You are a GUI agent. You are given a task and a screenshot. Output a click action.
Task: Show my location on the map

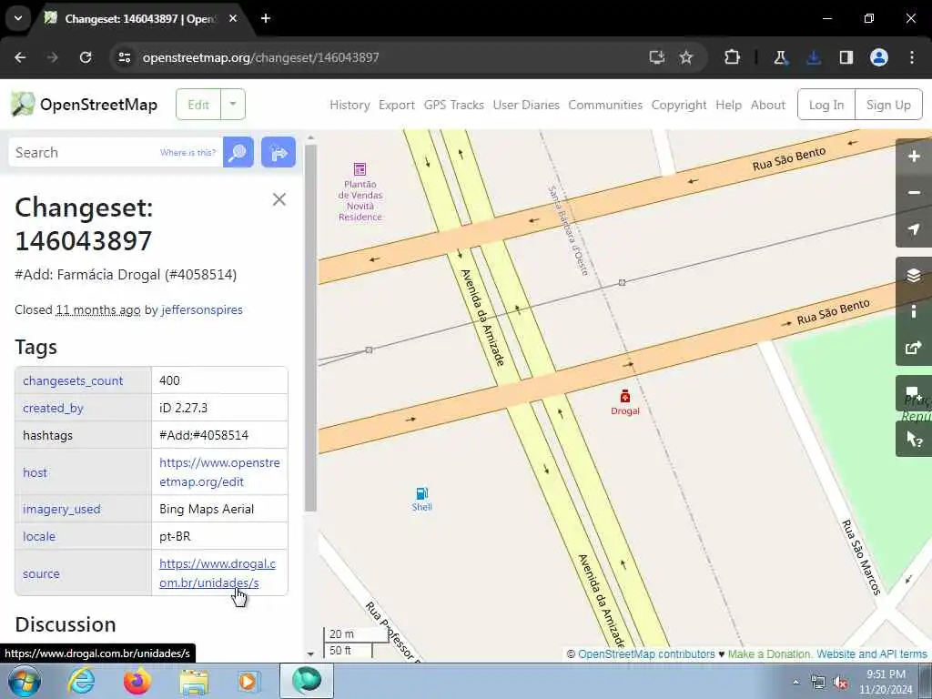(x=914, y=229)
